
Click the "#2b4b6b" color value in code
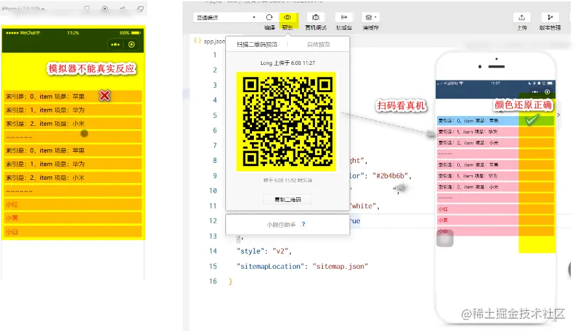390,176
